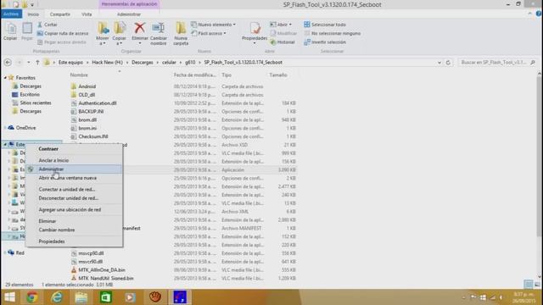
Task: Switch to the Compartir tab
Action: tap(60, 14)
